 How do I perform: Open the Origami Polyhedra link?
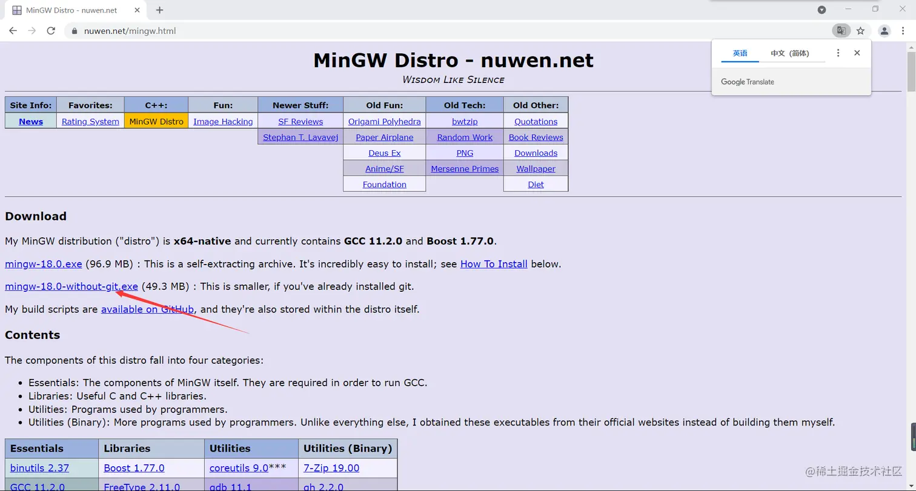click(384, 121)
